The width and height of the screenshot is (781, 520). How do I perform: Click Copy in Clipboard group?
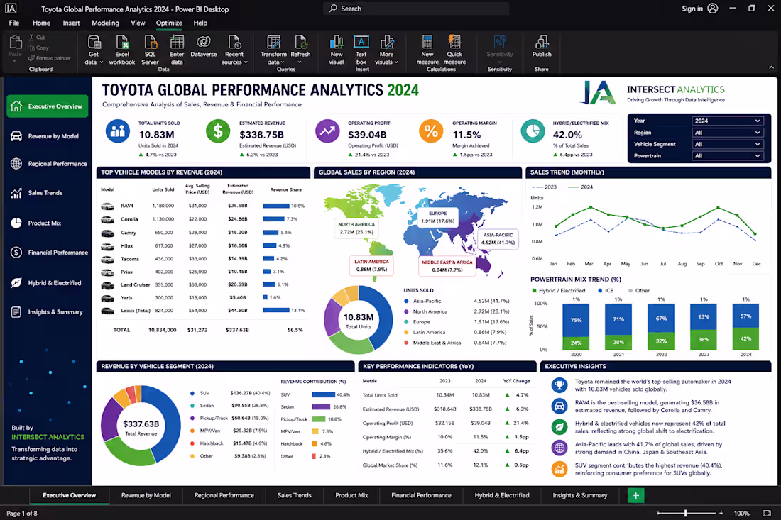38,48
